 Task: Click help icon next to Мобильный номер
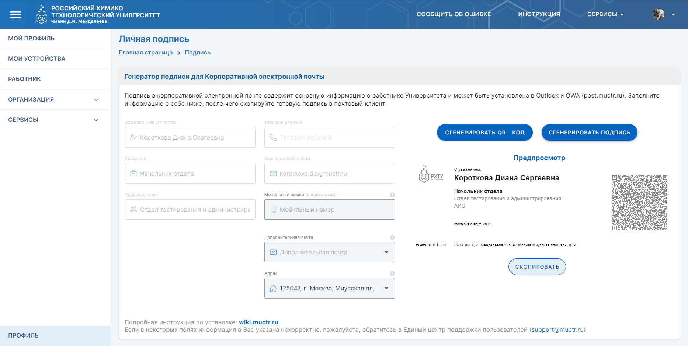[x=392, y=195]
